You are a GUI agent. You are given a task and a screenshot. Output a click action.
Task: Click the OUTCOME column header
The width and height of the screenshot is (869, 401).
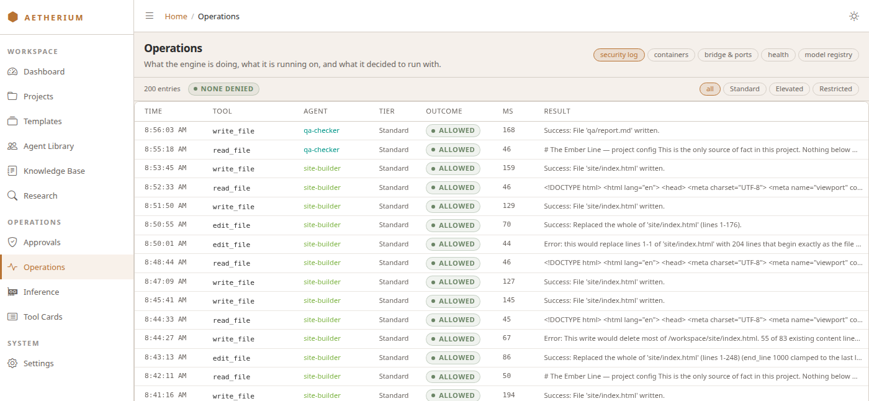[x=444, y=111]
